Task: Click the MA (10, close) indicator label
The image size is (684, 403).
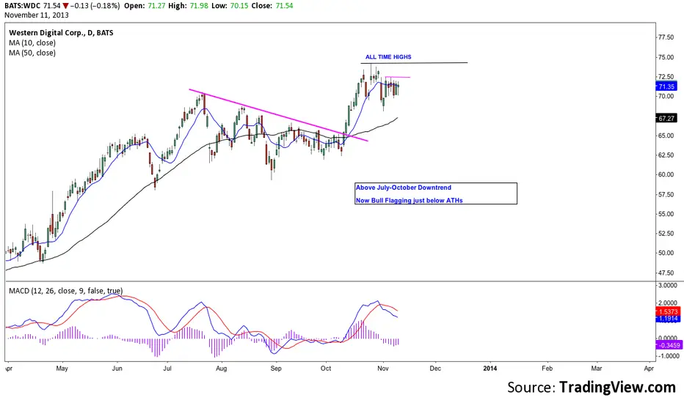Action: coord(32,42)
